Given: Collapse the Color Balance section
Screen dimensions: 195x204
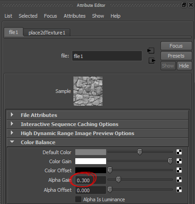Looking at the screenshot, I should tap(97, 142).
